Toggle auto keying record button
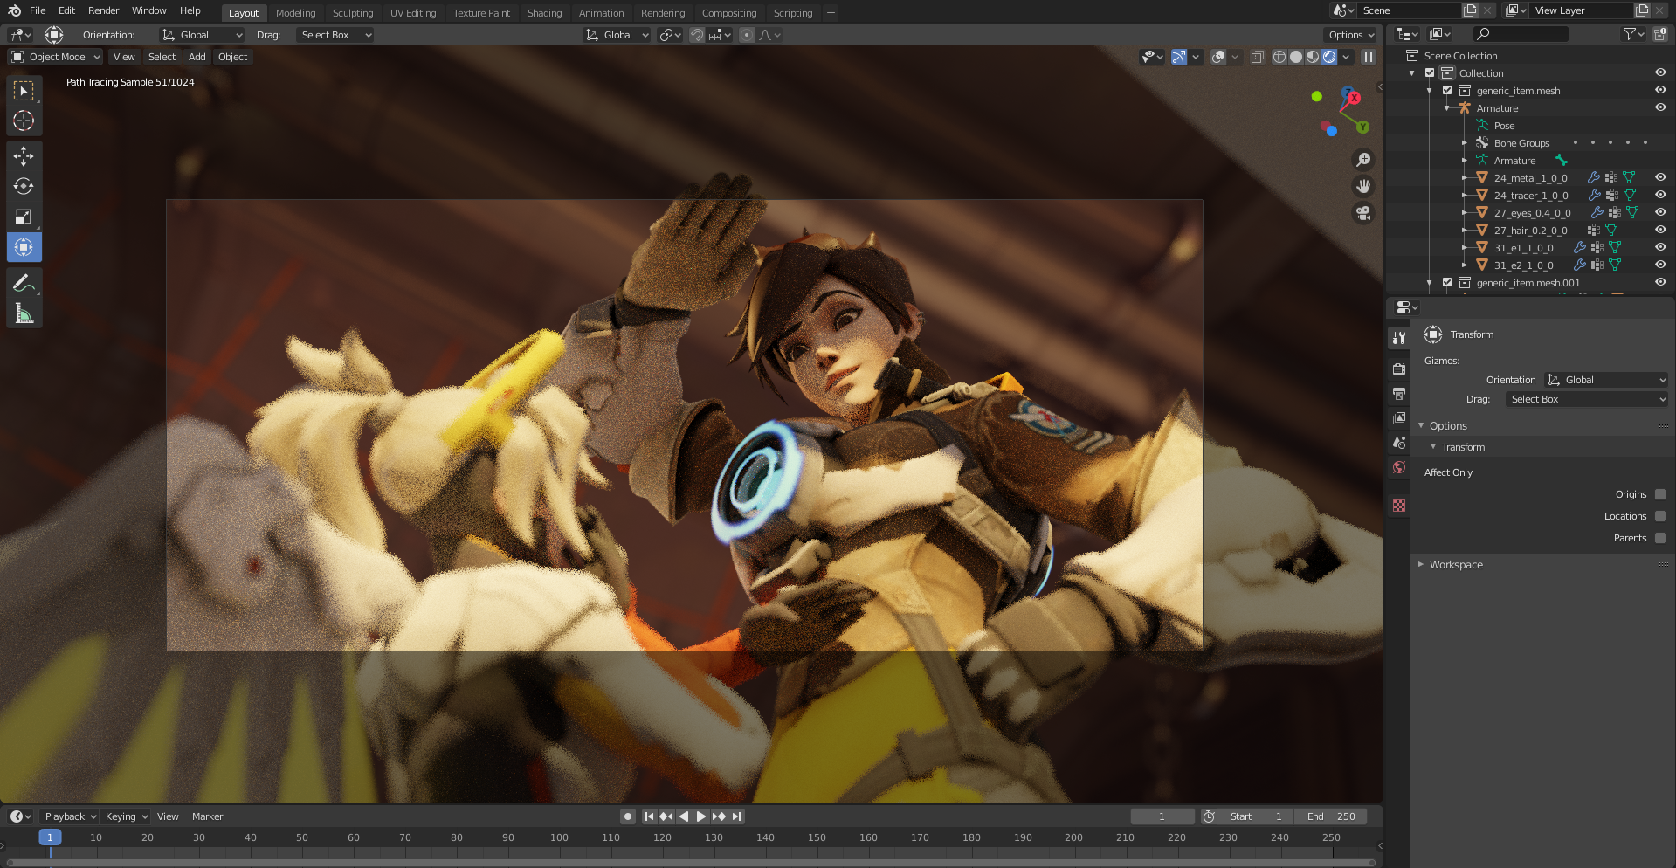1676x868 pixels. tap(627, 816)
